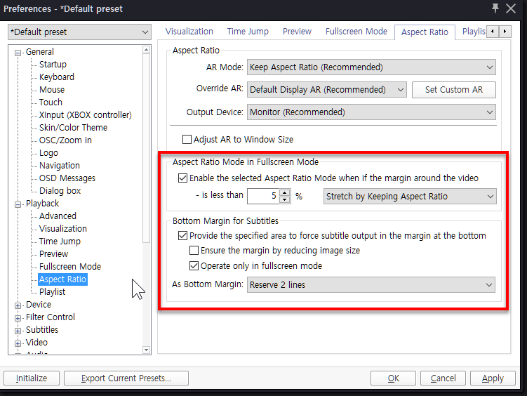Screen dimensions: 527x396
Task: Open the Override AR dropdown
Action: point(327,90)
